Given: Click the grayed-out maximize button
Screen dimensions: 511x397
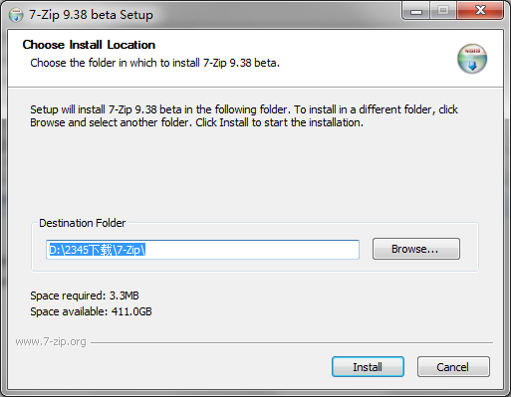Looking at the screenshot, I should [x=443, y=11].
